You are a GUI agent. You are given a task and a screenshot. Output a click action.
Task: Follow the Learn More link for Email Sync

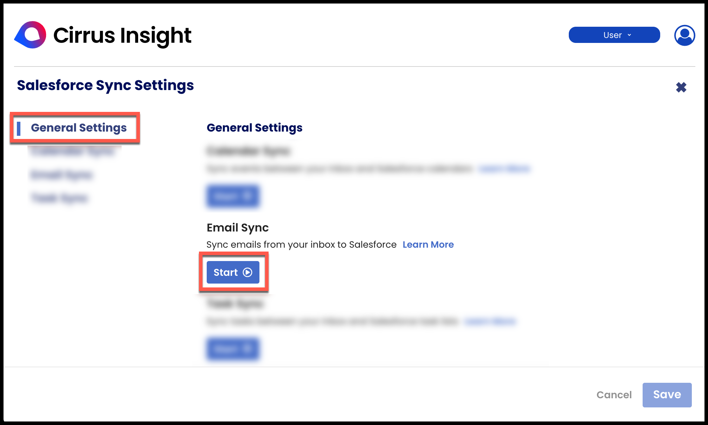[x=428, y=245]
